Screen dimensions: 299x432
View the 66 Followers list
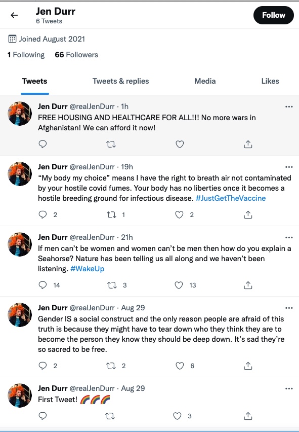(76, 55)
